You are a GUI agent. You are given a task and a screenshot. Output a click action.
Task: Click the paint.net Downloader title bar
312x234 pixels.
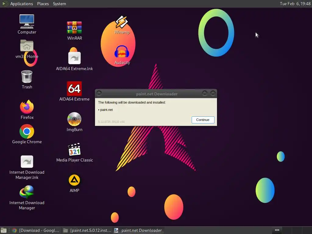click(x=157, y=94)
